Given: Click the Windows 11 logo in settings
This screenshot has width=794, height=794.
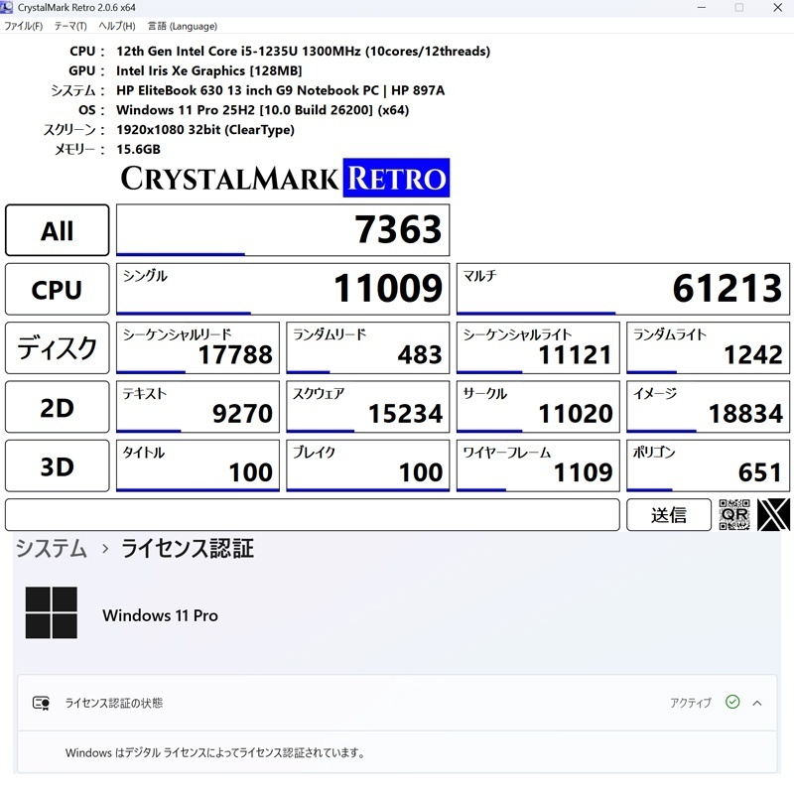Looking at the screenshot, I should coord(52,612).
